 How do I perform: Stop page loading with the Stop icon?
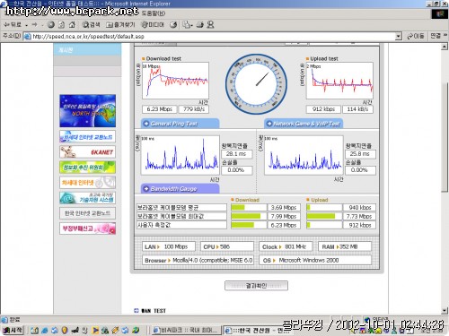point(51,24)
